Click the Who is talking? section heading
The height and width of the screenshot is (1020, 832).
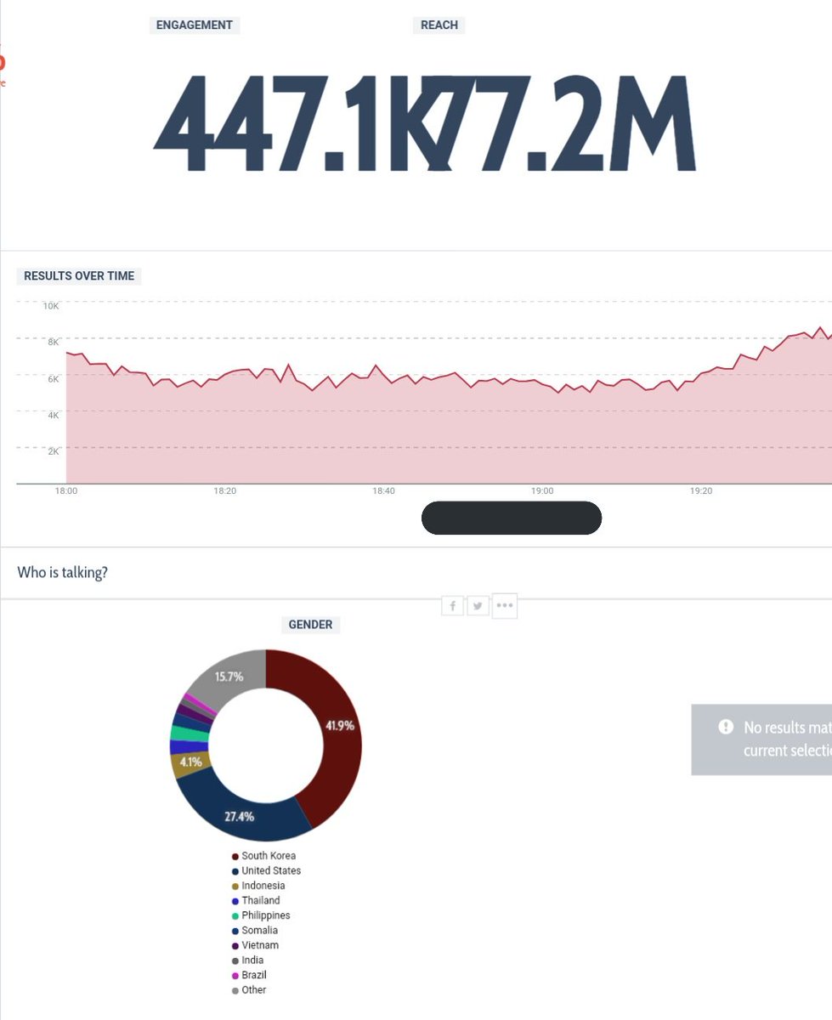pos(63,572)
